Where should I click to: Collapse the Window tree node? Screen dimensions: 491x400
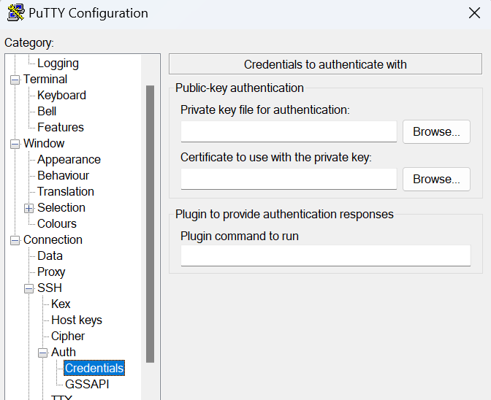pos(15,144)
